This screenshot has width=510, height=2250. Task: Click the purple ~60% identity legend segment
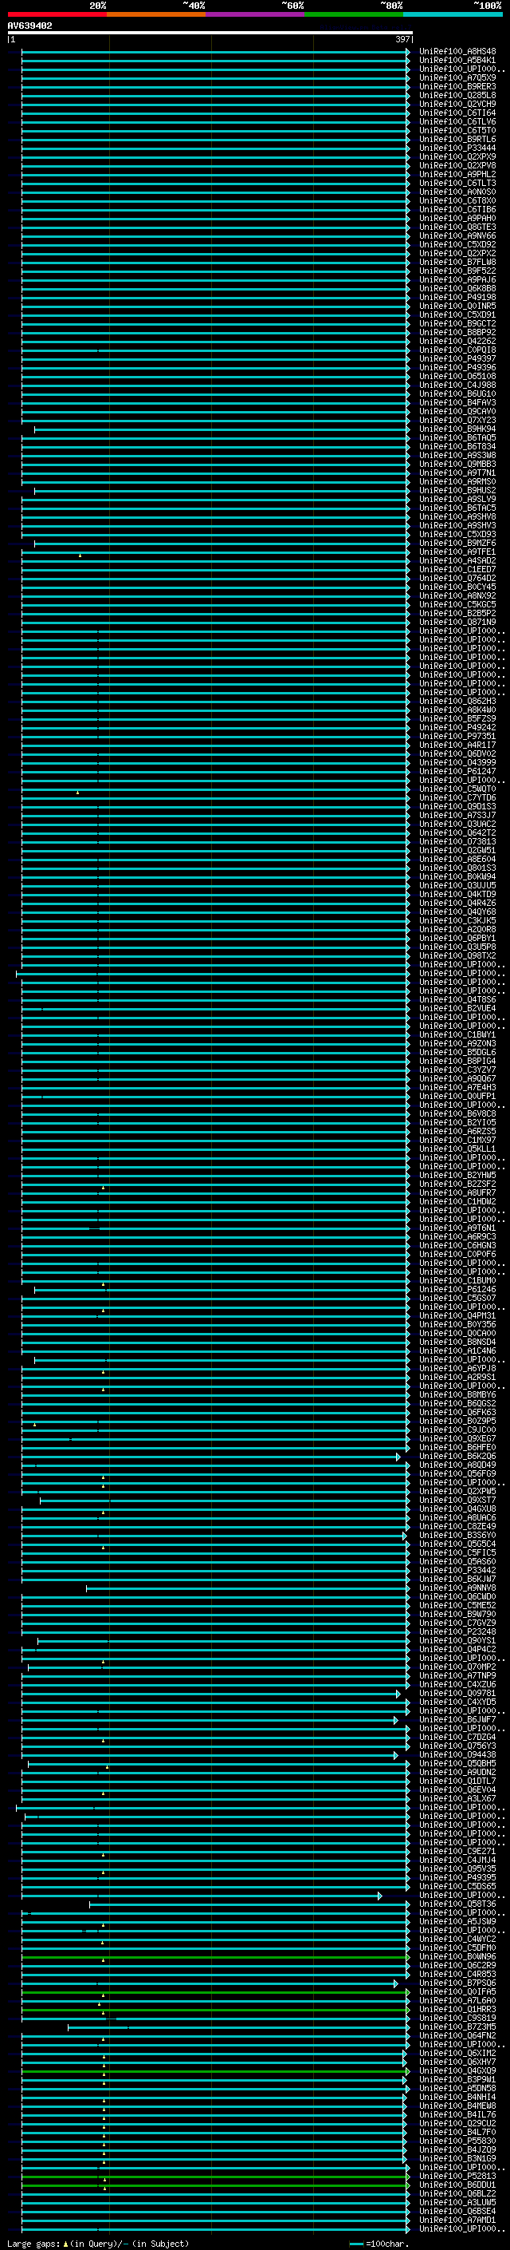click(x=256, y=14)
